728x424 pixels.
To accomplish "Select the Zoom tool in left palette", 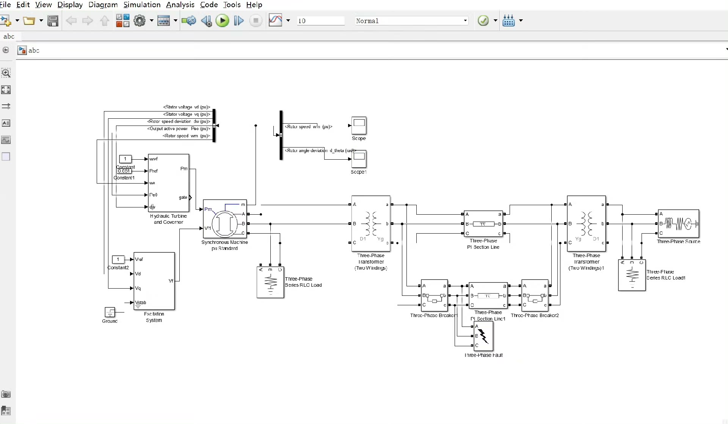I will point(6,73).
